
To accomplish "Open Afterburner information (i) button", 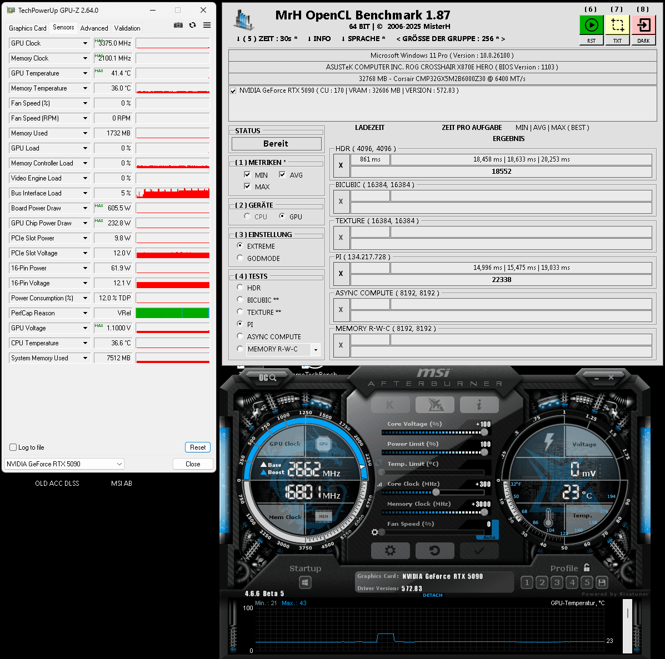I will 479,405.
